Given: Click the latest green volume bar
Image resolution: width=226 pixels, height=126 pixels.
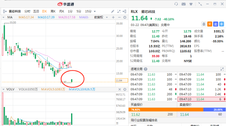Looking at the screenshot, I should tap(72, 119).
